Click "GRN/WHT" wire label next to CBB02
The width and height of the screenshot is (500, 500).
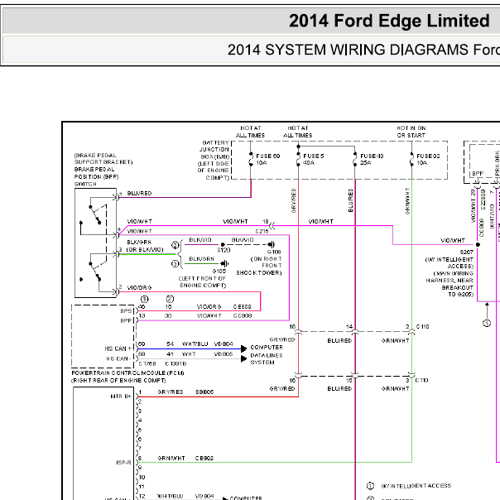click(x=171, y=459)
